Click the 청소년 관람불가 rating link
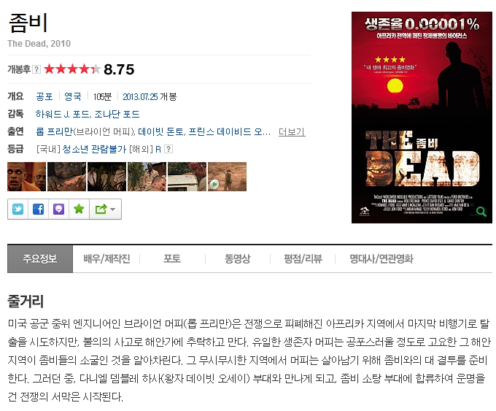This screenshot has height=411, width=496. coord(94,149)
